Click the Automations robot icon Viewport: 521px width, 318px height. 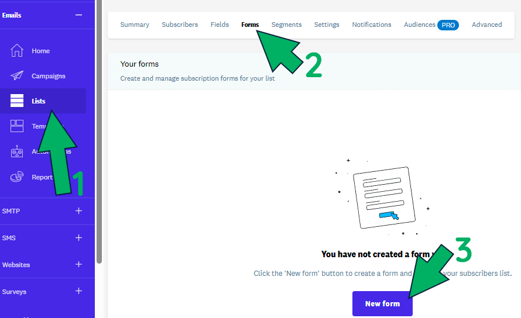pyautogui.click(x=17, y=151)
